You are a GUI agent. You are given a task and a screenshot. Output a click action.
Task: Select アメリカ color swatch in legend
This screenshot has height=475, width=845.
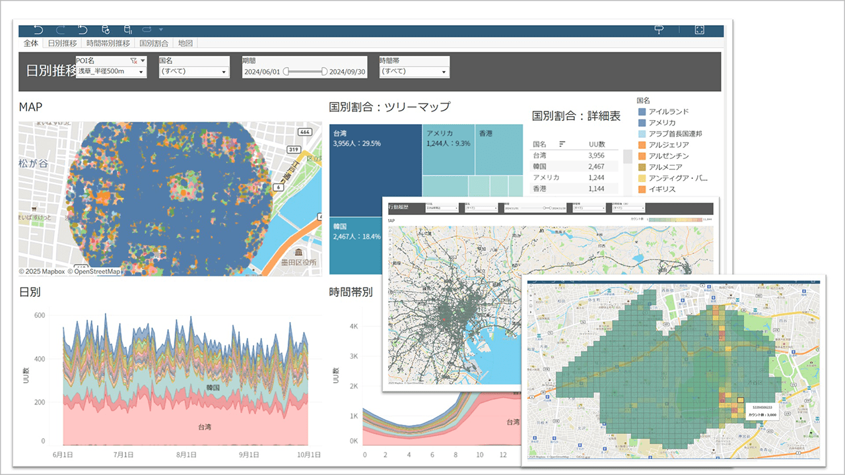(642, 123)
